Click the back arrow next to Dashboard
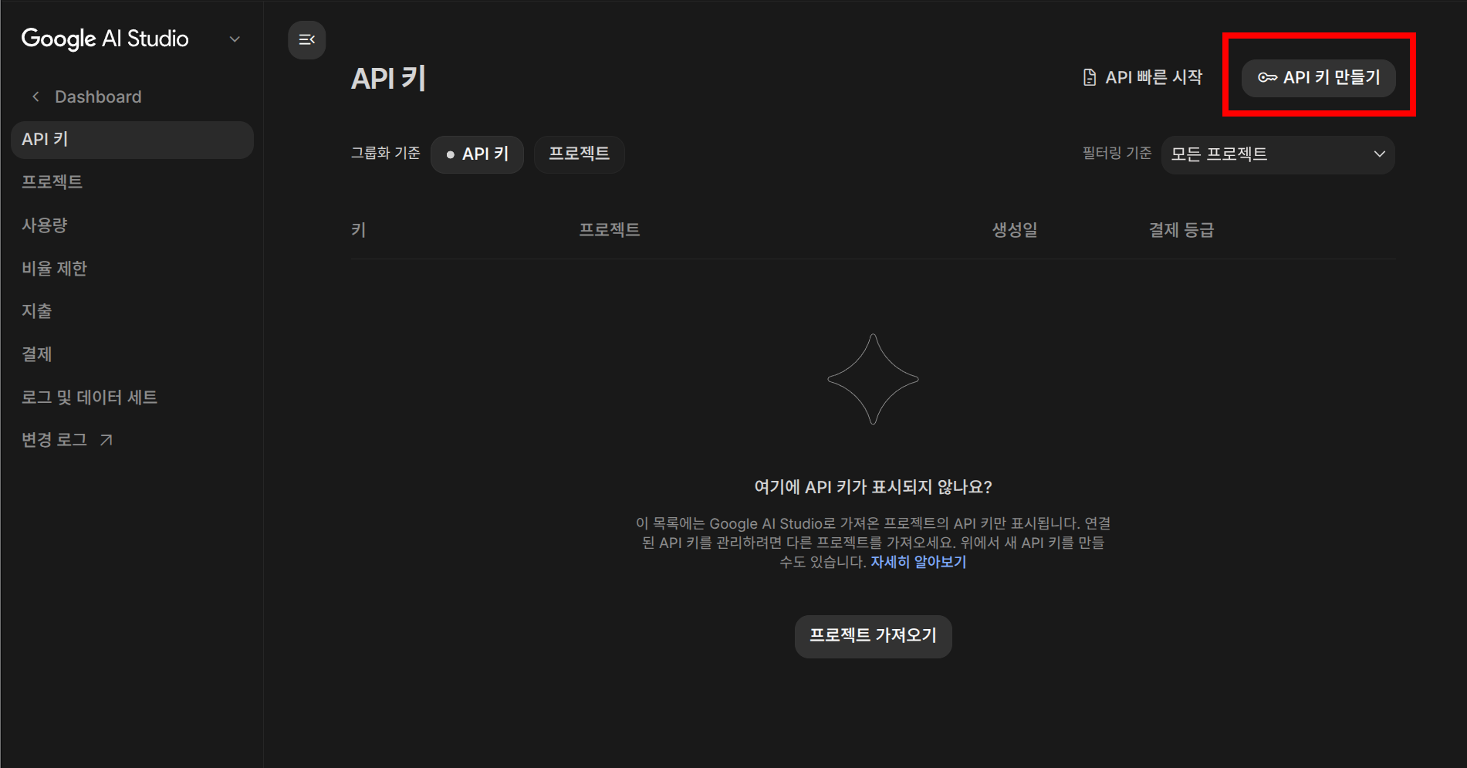The width and height of the screenshot is (1467, 768). pyautogui.click(x=35, y=96)
